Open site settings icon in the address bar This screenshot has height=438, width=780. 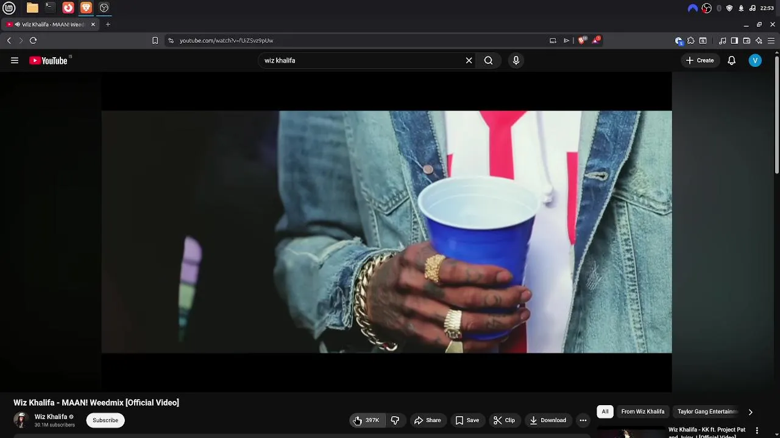(171, 40)
